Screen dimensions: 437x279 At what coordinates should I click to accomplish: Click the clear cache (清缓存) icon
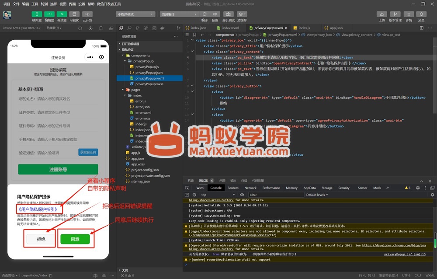[x=242, y=14]
